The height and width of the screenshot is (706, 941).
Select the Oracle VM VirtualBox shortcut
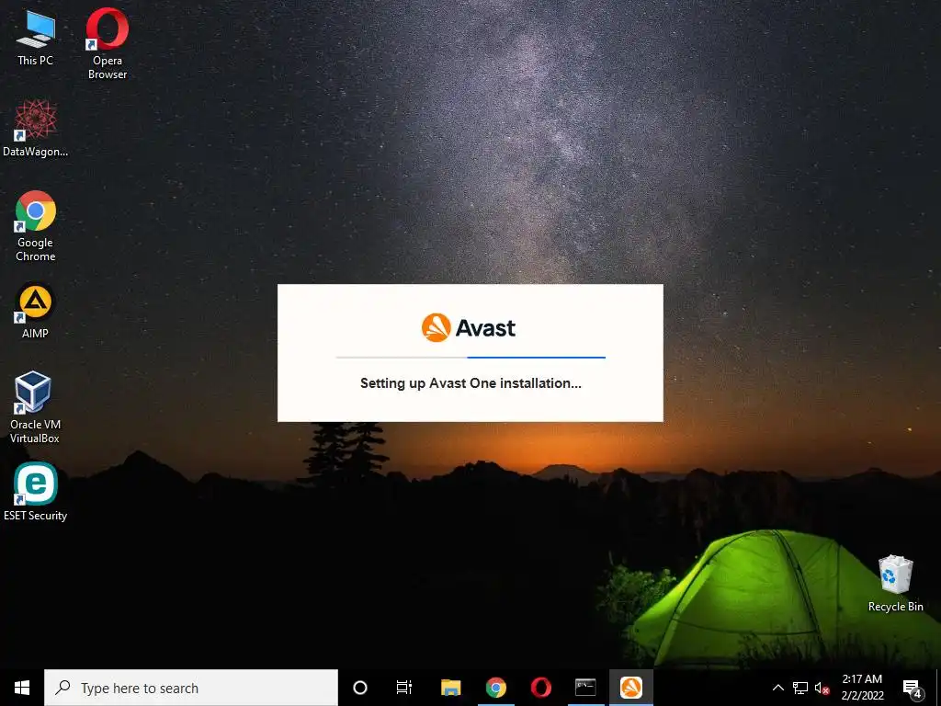(x=35, y=408)
